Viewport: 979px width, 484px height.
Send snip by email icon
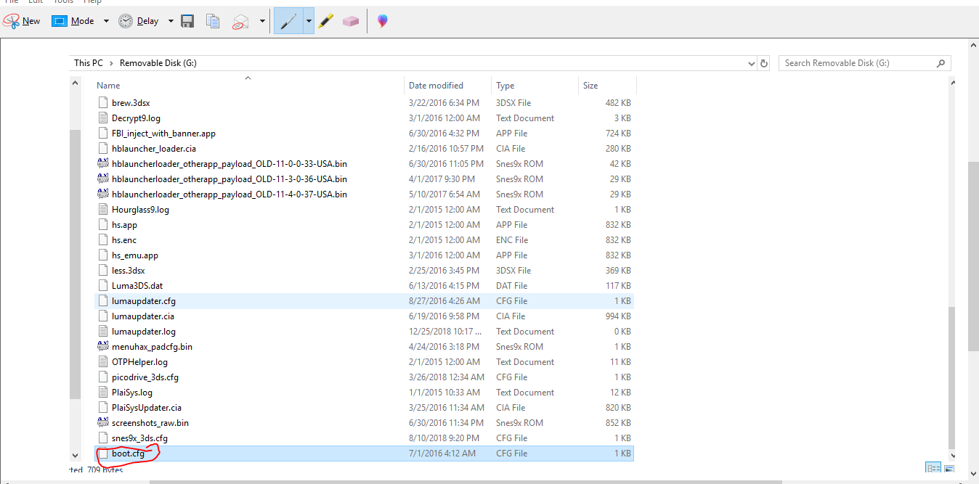[241, 21]
